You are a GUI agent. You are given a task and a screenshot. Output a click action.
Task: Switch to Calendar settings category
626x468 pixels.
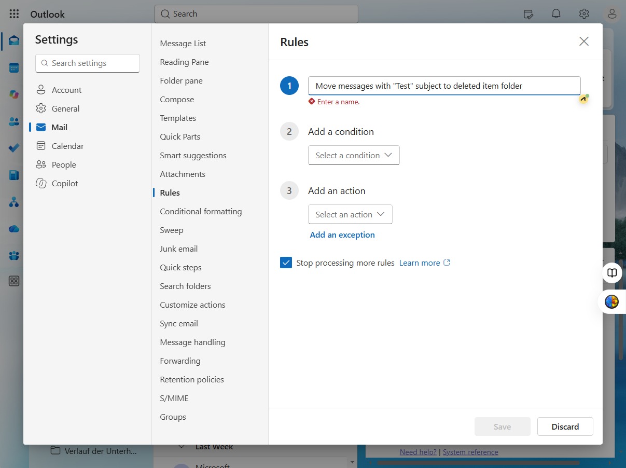coord(67,146)
